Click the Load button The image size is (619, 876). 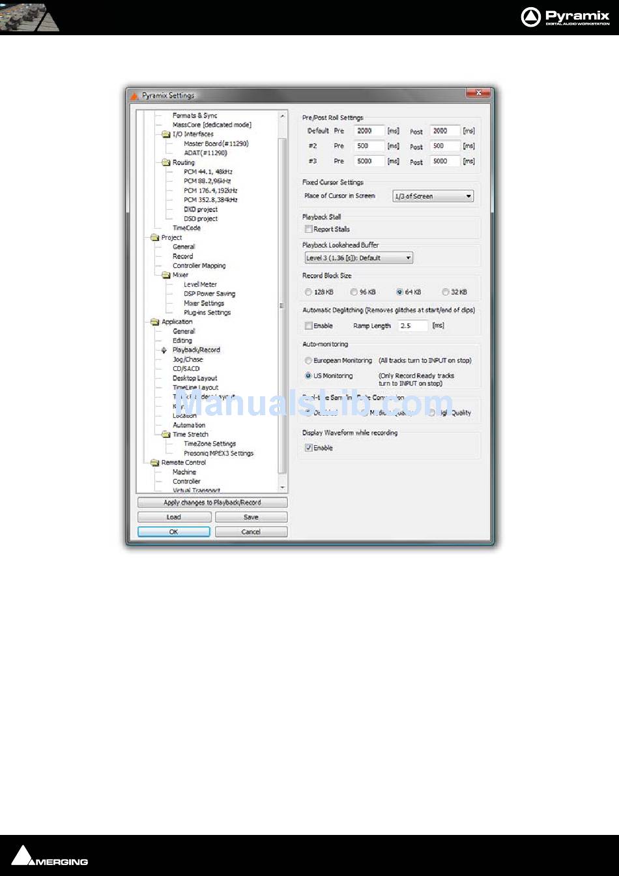pos(174,517)
